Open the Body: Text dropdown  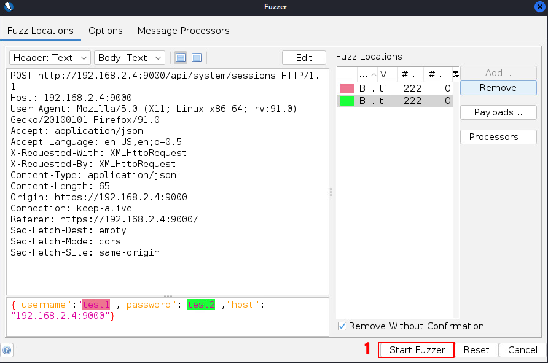click(x=129, y=58)
